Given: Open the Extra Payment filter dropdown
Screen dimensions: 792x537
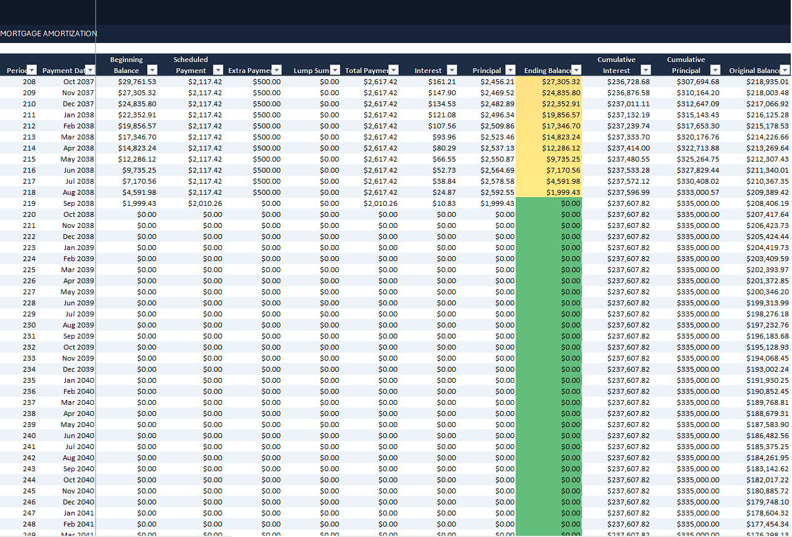Looking at the screenshot, I should pyautogui.click(x=277, y=70).
